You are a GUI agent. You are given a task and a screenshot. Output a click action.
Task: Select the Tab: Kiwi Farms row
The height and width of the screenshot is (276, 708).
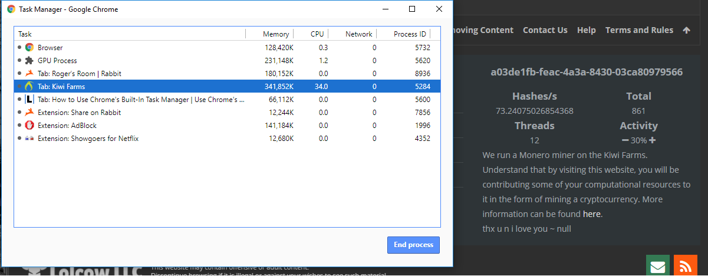coord(227,87)
